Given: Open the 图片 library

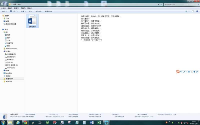Looking at the screenshot, I should 8,38.
